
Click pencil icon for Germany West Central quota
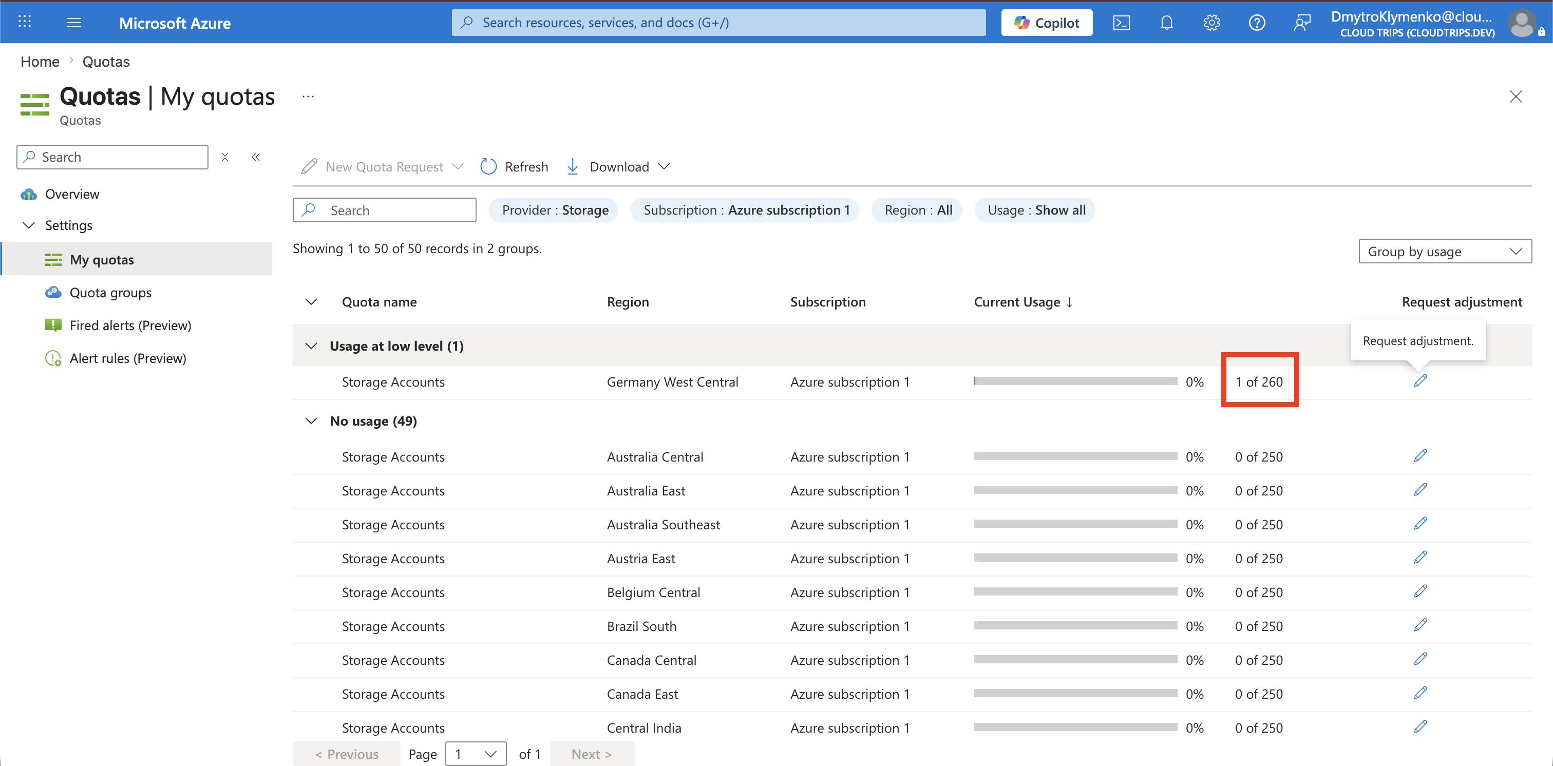pyautogui.click(x=1420, y=380)
